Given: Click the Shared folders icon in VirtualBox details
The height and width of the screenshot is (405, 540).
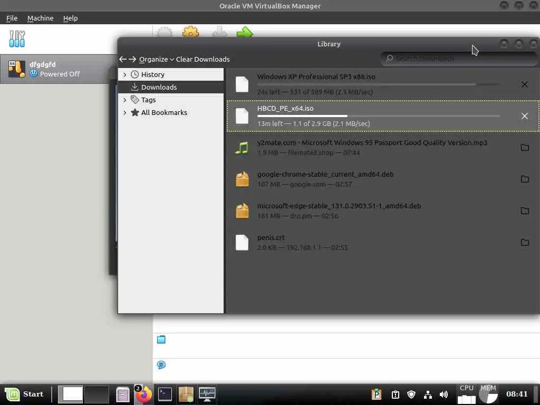Looking at the screenshot, I should click(x=161, y=340).
